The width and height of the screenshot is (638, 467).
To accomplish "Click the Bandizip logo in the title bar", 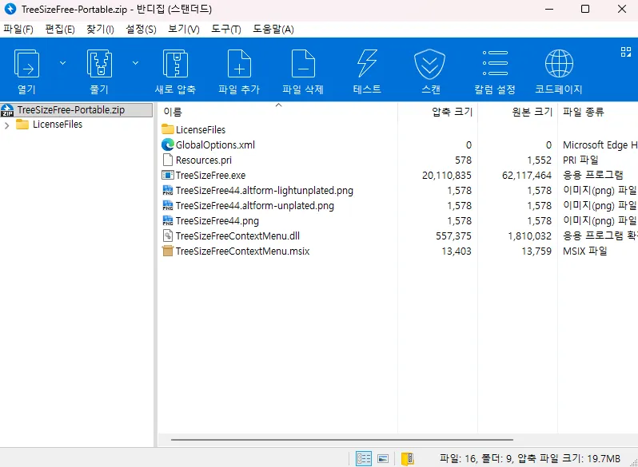I will [x=10, y=9].
